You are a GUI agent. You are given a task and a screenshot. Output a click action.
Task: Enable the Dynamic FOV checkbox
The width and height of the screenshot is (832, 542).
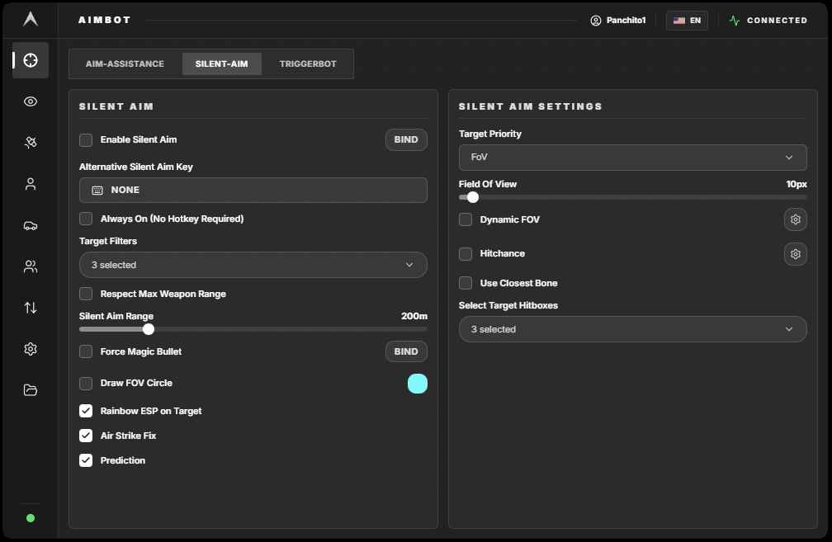[x=466, y=219]
